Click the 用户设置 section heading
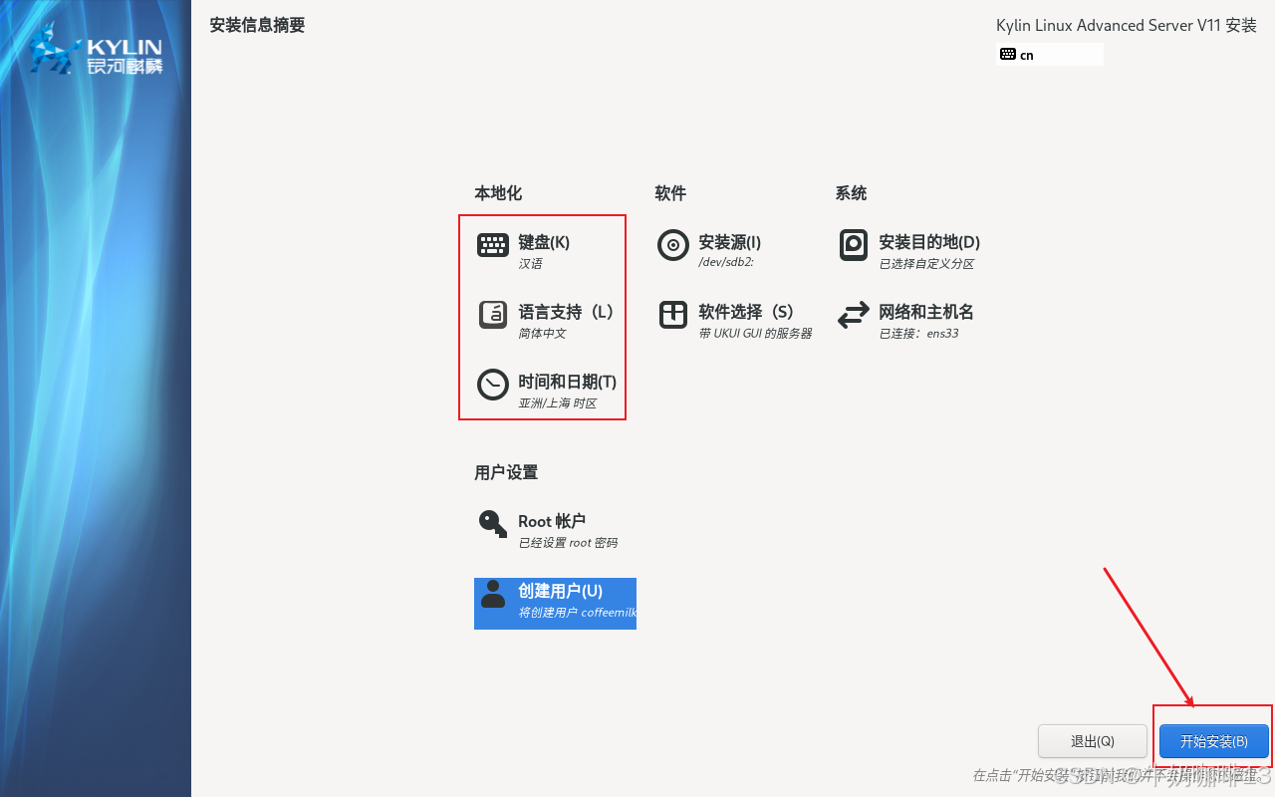The width and height of the screenshot is (1275, 797). 506,472
